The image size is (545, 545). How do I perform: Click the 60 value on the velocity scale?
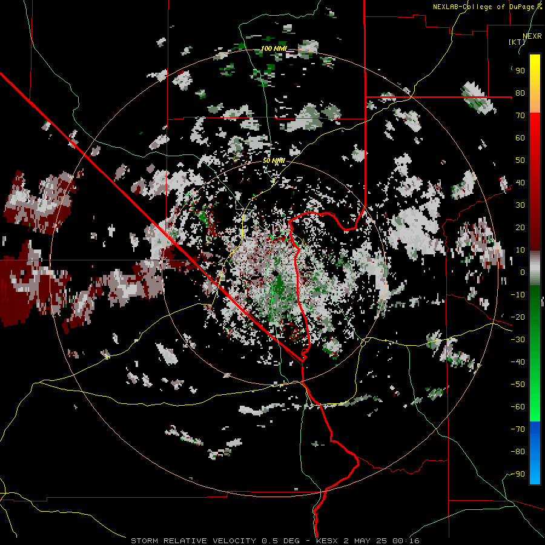(x=520, y=138)
